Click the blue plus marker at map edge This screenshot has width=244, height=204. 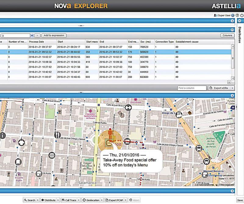click(x=233, y=107)
